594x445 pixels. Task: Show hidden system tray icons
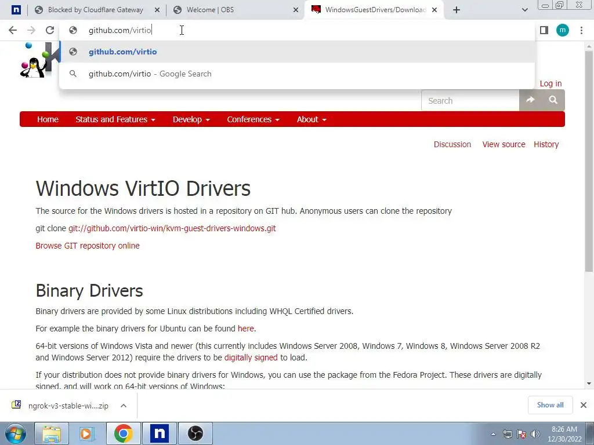[493, 434]
